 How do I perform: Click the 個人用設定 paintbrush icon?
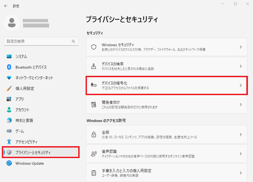pos(9,88)
